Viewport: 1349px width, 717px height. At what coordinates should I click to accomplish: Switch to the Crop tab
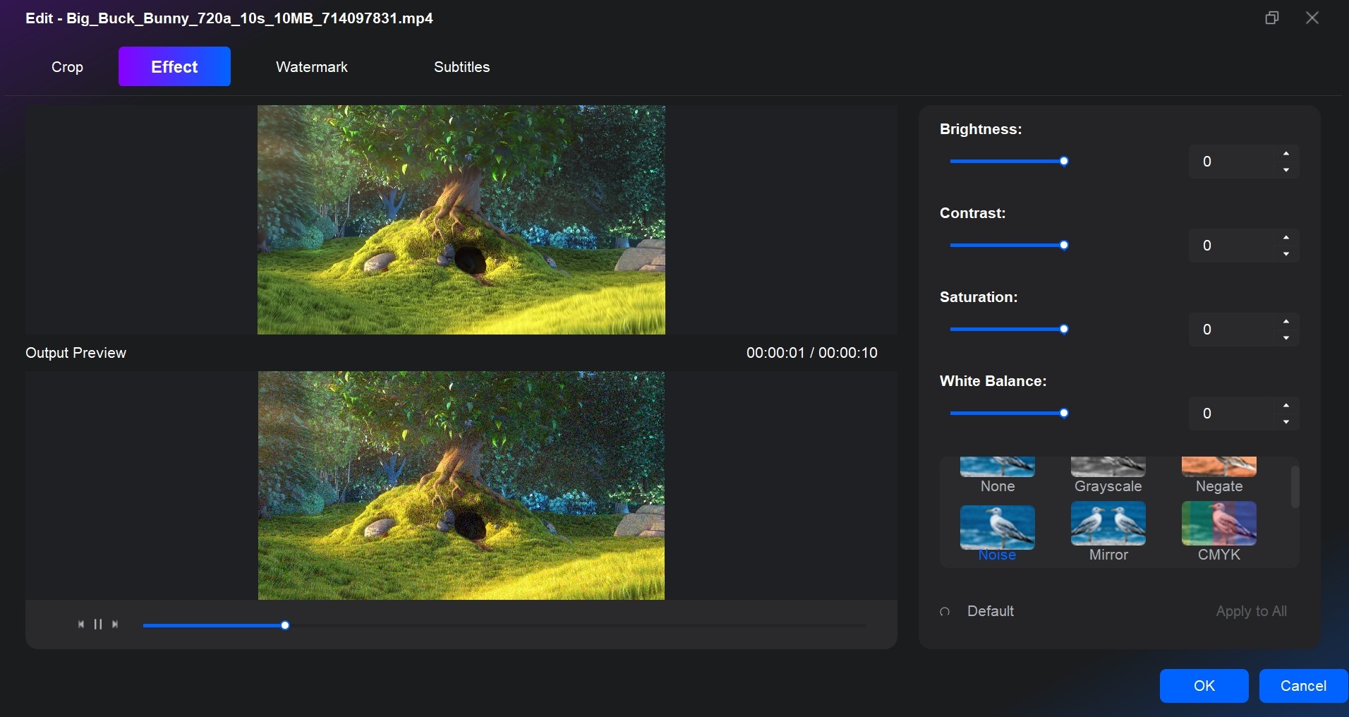[67, 66]
